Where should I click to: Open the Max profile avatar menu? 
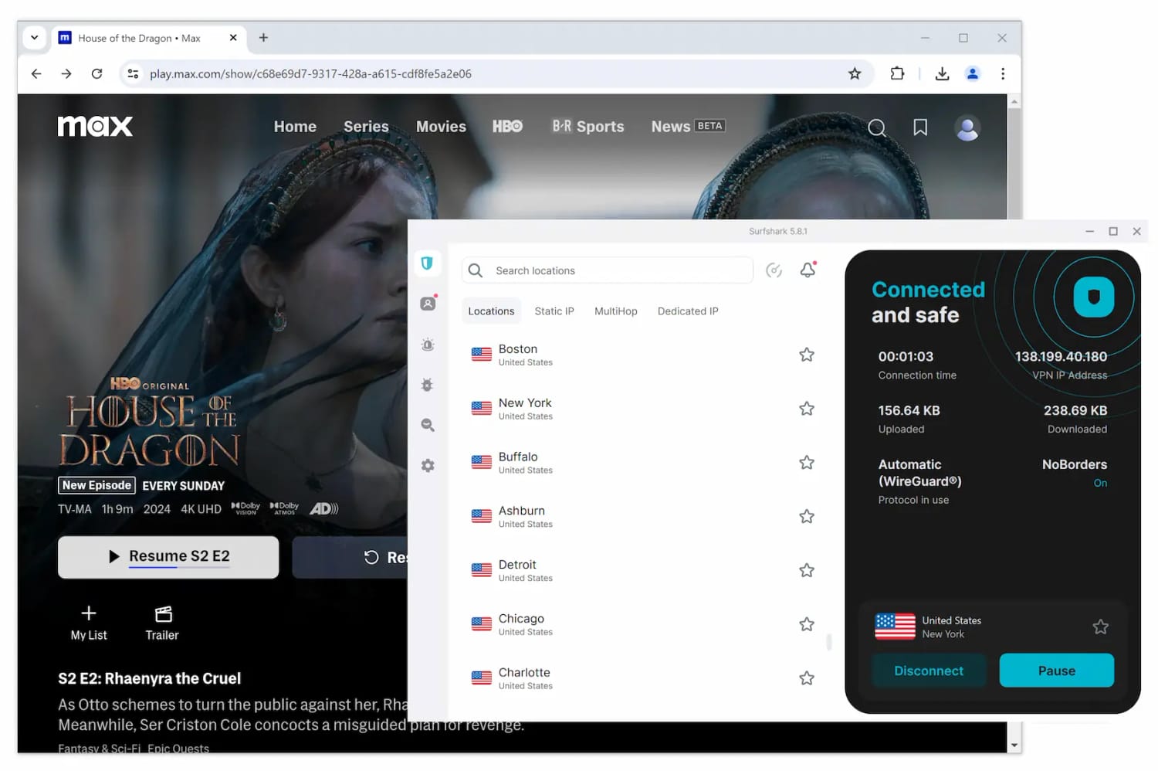pyautogui.click(x=967, y=128)
